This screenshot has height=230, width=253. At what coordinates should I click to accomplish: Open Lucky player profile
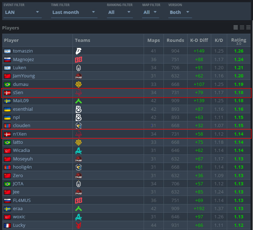click(x=19, y=225)
